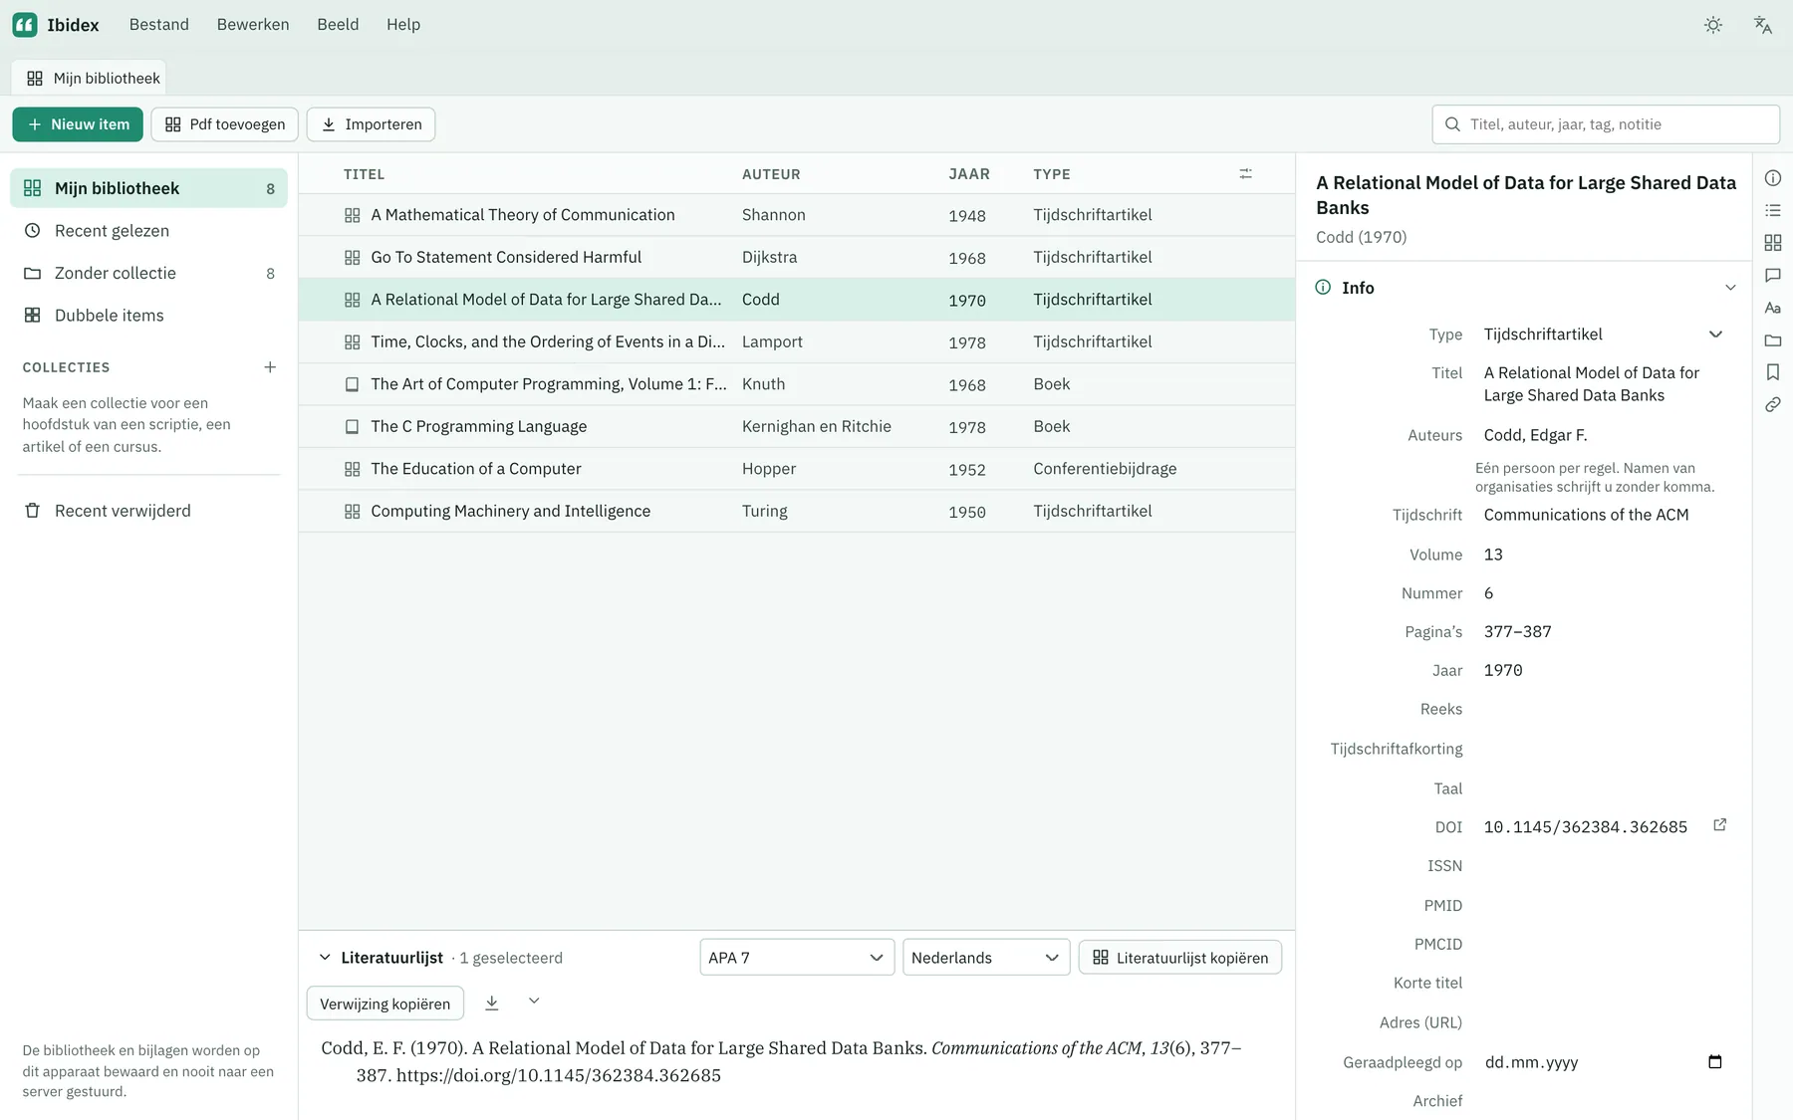Image resolution: width=1793 pixels, height=1120 pixels.
Task: Click the Nieuw item button
Action: click(x=78, y=124)
